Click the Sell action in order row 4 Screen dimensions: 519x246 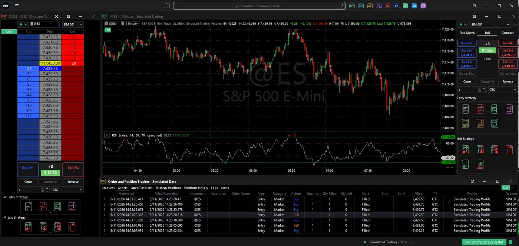point(296,215)
